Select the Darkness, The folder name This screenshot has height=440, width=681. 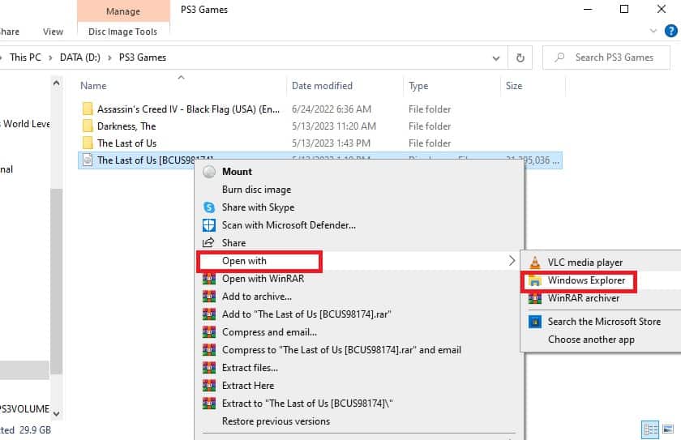[x=126, y=126]
